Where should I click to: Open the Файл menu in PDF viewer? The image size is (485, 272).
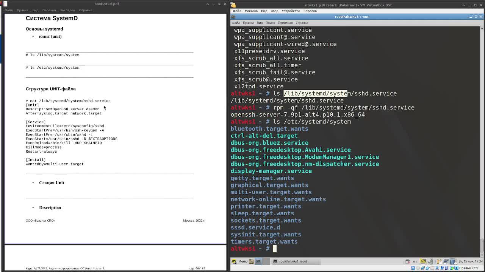coord(8,10)
